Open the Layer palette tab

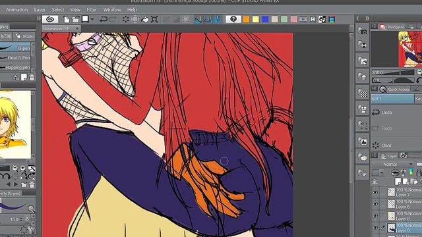click(389, 156)
